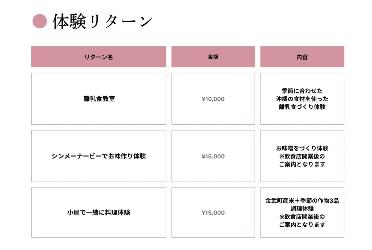Click the 沖縄の食材を使った text line
Screen dimensions: 372x250
302,99
